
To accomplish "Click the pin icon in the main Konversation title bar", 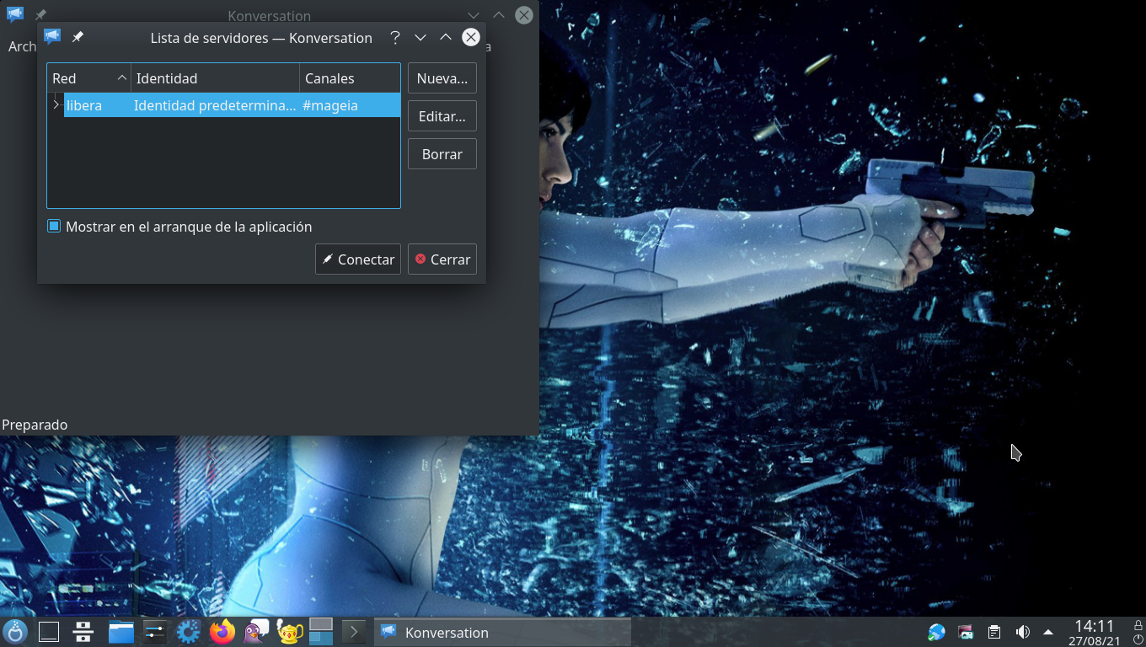I will 40,15.
